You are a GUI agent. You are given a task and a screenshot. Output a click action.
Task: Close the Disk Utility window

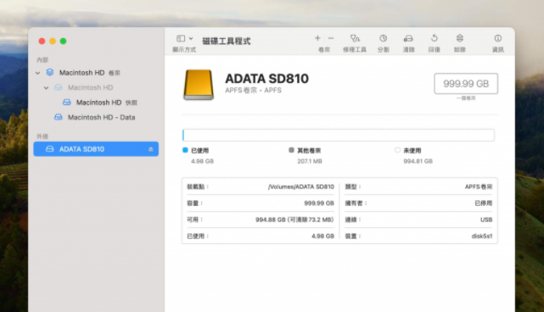[x=42, y=42]
